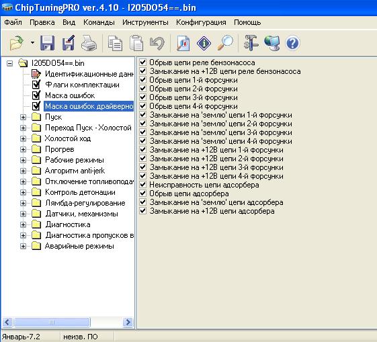Click the printer icon
Image resolution: width=377 pixels, height=342 pixels.
89,43
